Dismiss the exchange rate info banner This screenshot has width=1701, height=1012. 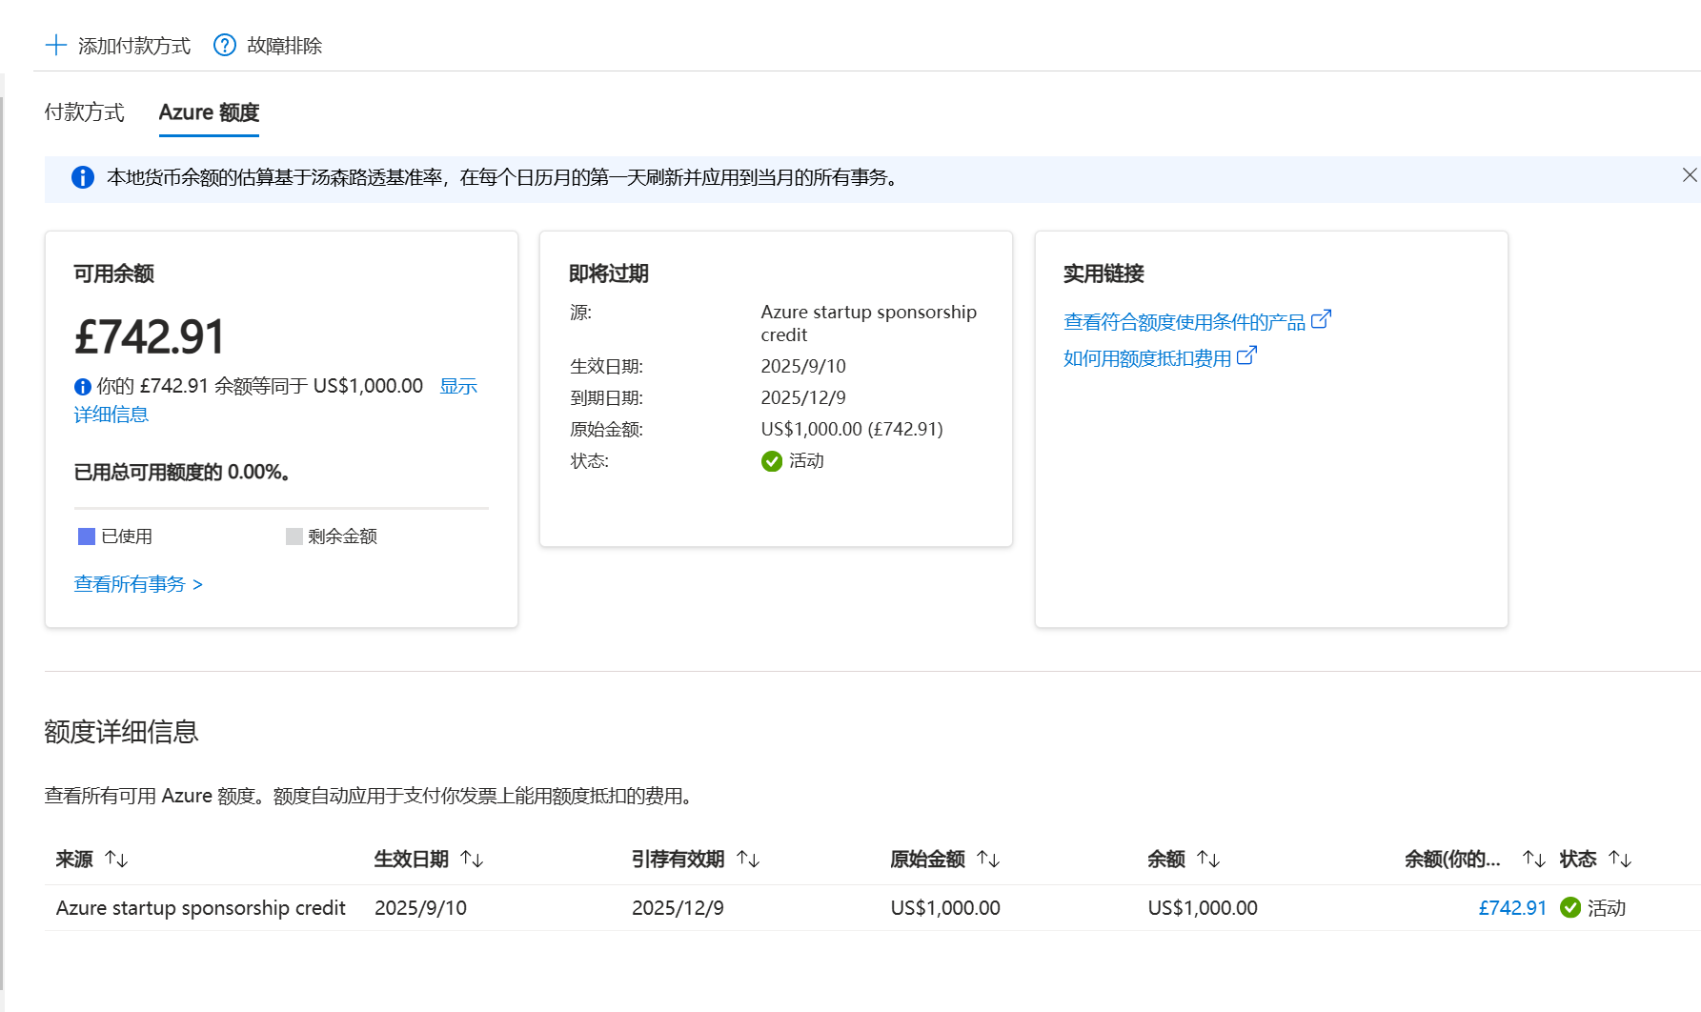click(x=1689, y=175)
